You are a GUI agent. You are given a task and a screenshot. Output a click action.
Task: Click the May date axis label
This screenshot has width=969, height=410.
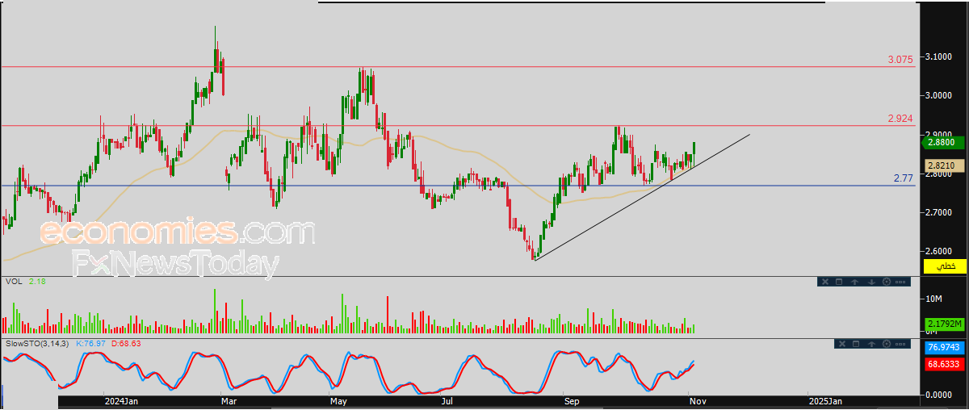pyautogui.click(x=338, y=400)
